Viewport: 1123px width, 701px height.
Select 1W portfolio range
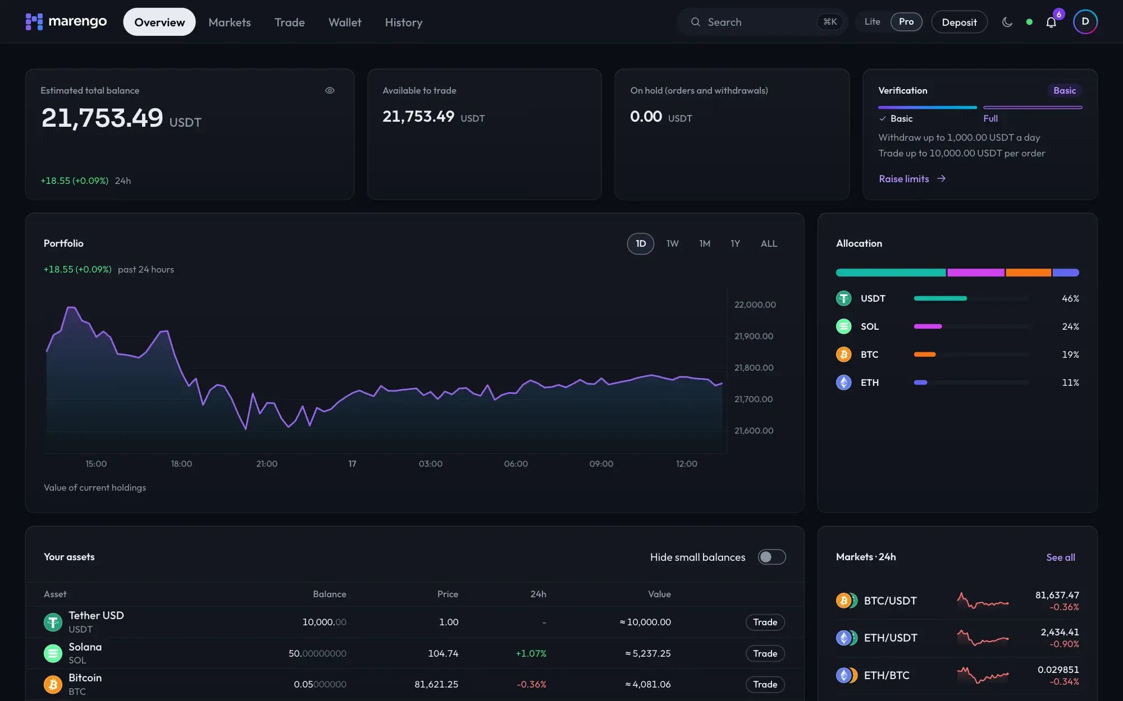(673, 243)
